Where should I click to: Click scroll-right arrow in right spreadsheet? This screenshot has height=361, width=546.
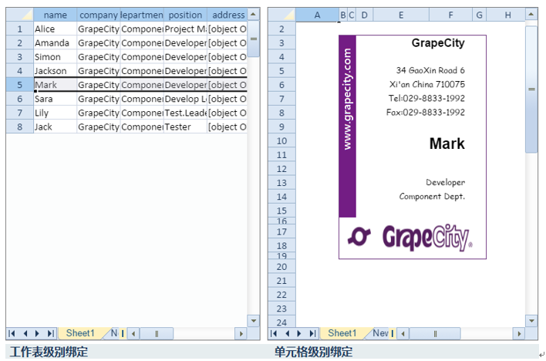coord(519,334)
